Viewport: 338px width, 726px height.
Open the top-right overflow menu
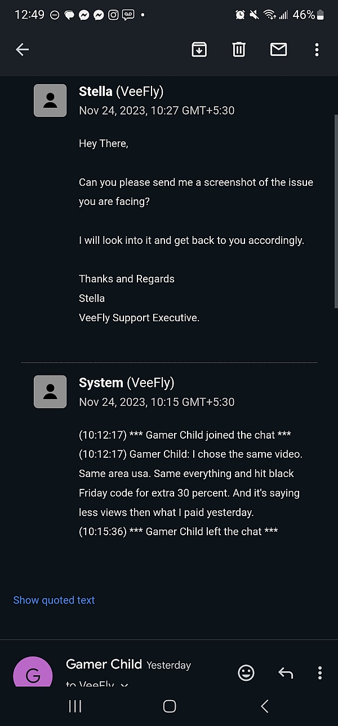[317, 50]
